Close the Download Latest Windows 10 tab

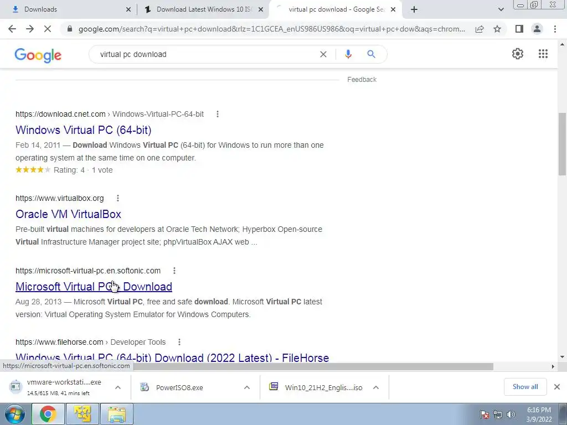coord(261,9)
